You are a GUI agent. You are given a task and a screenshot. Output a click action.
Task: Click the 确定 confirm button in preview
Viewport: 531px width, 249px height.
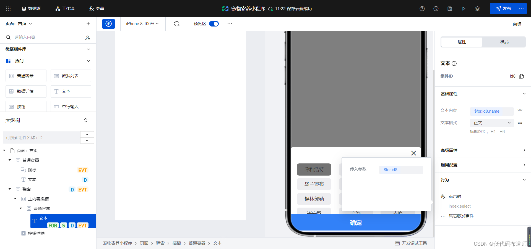[356, 222]
